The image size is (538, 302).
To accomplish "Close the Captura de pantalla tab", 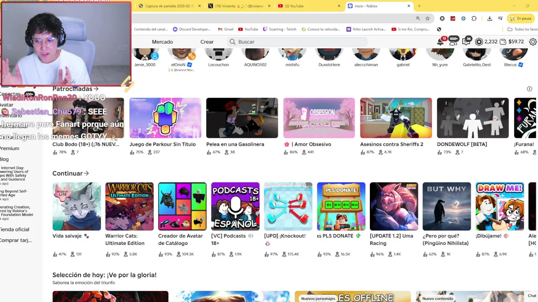I will click(199, 6).
